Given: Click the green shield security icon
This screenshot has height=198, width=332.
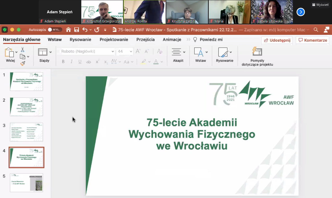Looking at the screenshot, I should [5, 30].
